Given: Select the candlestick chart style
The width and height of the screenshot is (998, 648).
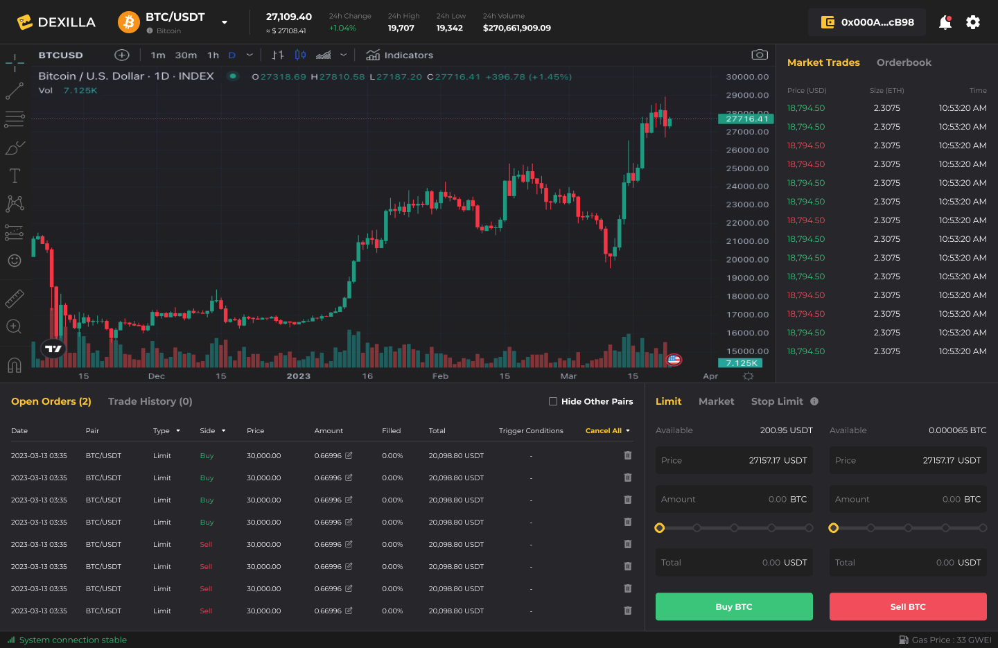Looking at the screenshot, I should click(x=300, y=55).
